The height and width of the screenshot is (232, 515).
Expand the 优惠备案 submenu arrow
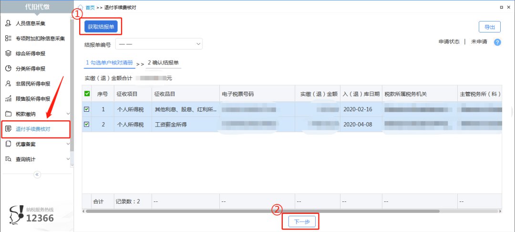pyautogui.click(x=68, y=144)
